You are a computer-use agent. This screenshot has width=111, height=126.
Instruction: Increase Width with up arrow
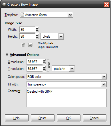[37, 28]
